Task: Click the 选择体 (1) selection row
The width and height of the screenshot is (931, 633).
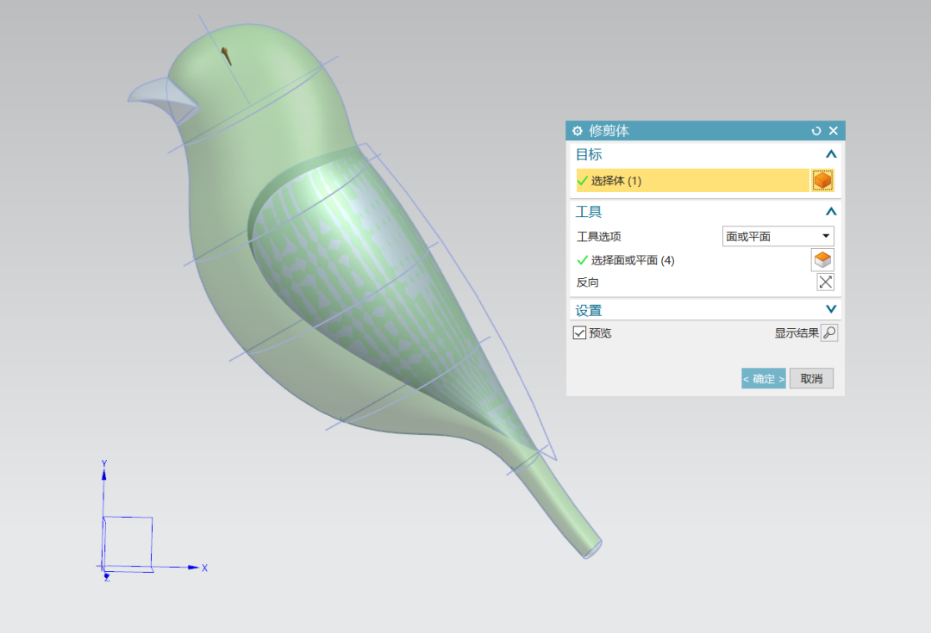Action: [x=693, y=180]
